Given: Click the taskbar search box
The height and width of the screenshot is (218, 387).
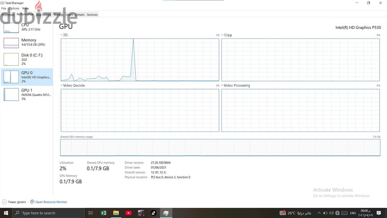Looking at the screenshot, I should pos(48,213).
